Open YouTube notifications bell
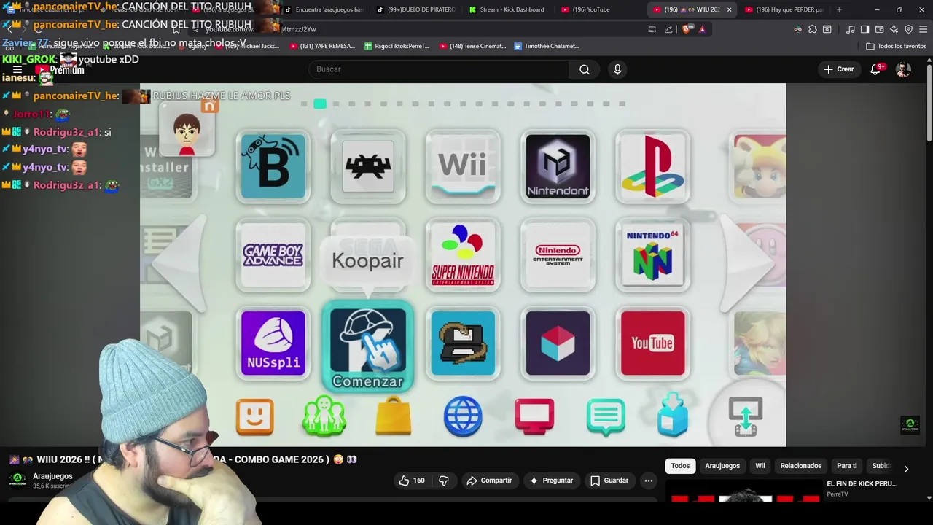 876,69
